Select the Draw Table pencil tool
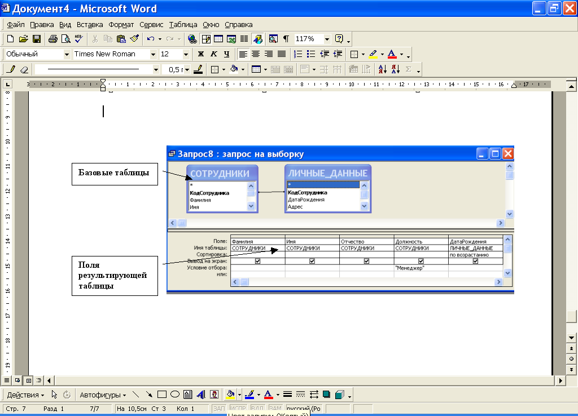Viewport: 578px width, 416px height. [x=11, y=69]
